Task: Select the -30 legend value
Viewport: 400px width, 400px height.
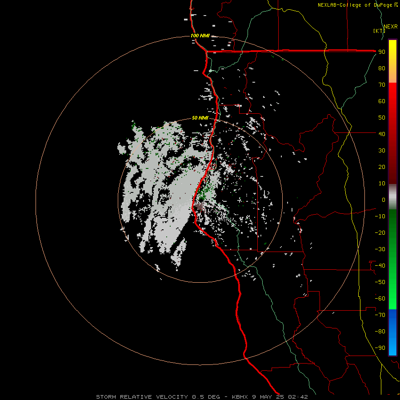Action: coord(380,249)
